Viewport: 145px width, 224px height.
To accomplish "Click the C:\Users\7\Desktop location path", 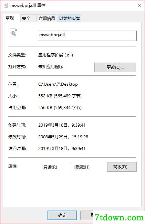I will coord(58,84).
